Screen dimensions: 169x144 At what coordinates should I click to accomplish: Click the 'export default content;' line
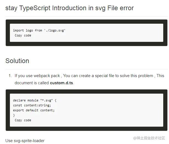(x=34, y=110)
